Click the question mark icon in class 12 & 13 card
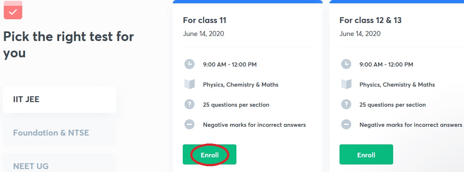Viewport: 464px width, 172px height. click(x=346, y=104)
